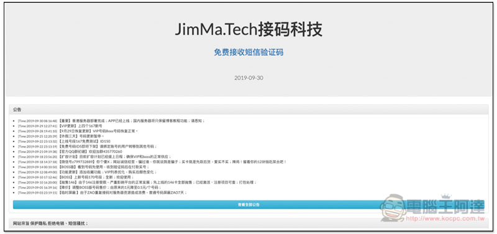Click the 【9月29日恢复更新】 announcement
Screen dimensions: 497x234
point(78,131)
